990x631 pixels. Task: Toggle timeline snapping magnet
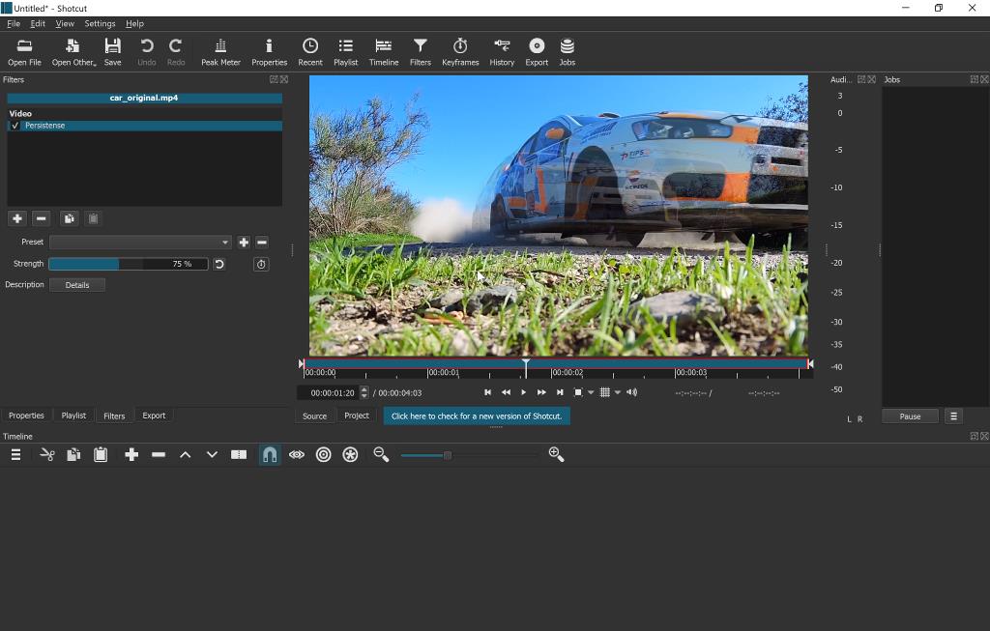tap(270, 455)
